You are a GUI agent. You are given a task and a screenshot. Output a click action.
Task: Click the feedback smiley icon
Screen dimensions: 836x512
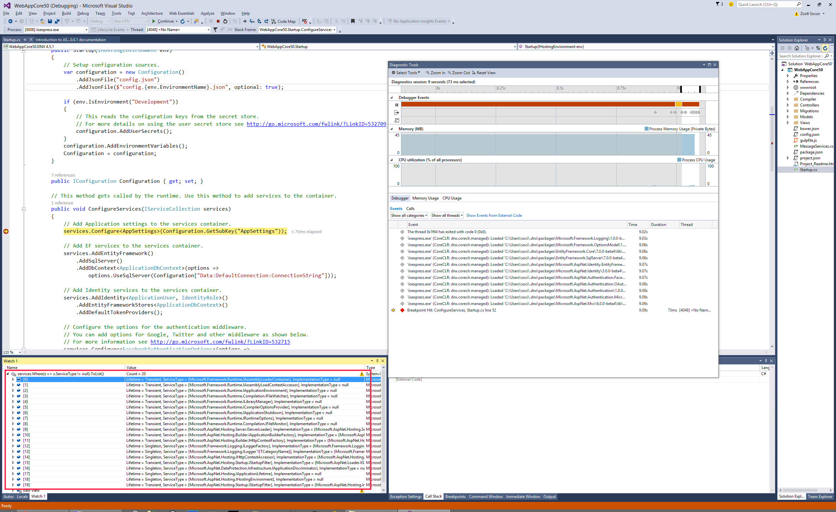731,5
